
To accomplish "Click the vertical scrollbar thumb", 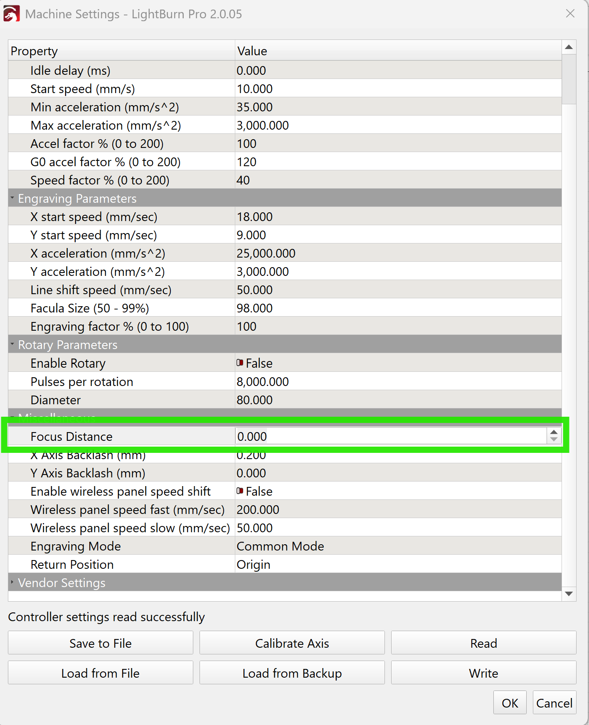I will tap(569, 79).
